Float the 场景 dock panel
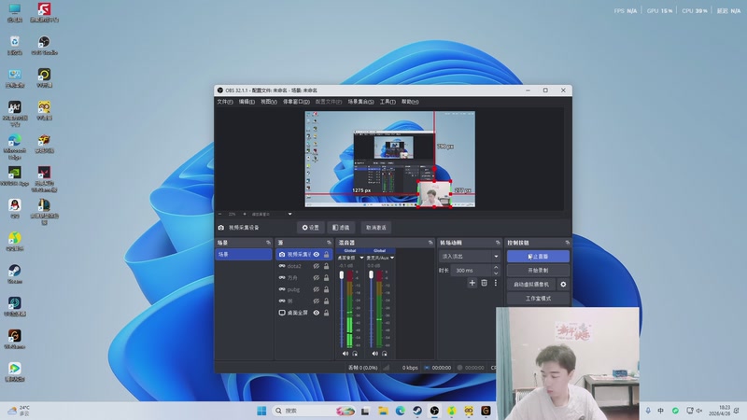 tap(268, 243)
